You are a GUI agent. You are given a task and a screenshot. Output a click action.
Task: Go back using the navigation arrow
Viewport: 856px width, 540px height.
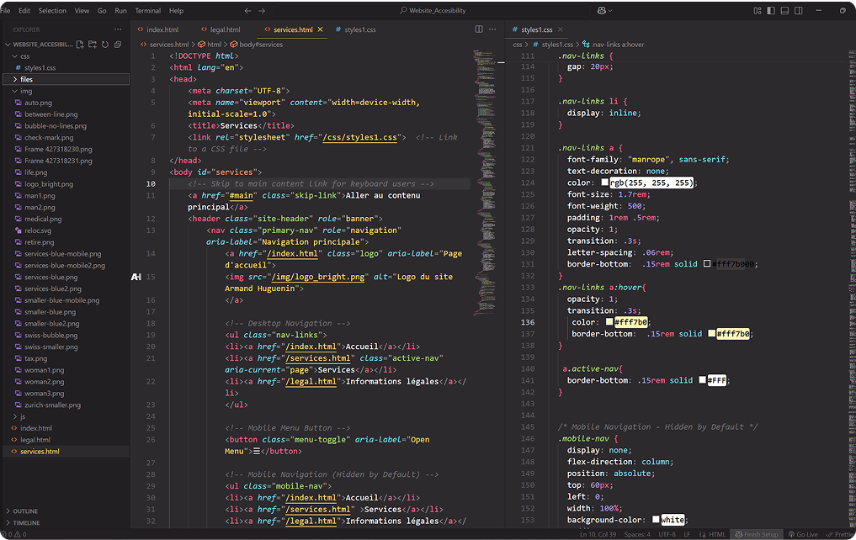(247, 11)
